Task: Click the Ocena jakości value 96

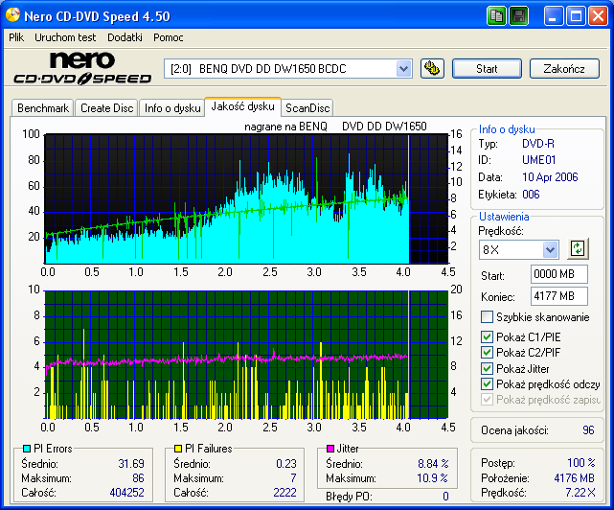Action: [588, 430]
